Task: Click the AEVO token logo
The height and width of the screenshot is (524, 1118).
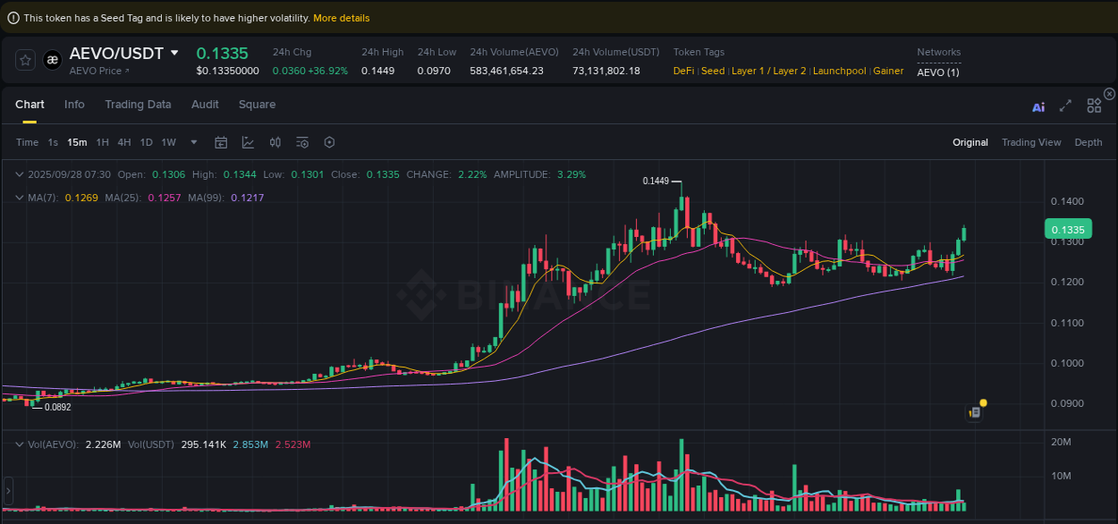Action: coord(52,60)
